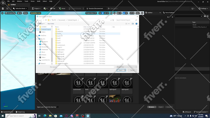
Task: Click New folder in file dialog
Action: tap(51, 24)
